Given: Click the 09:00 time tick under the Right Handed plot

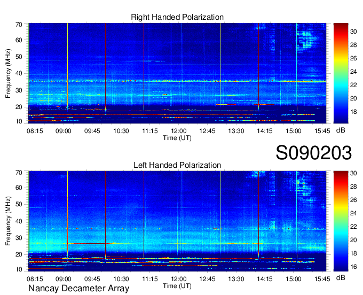Looking at the screenshot, I should pyautogui.click(x=64, y=131).
